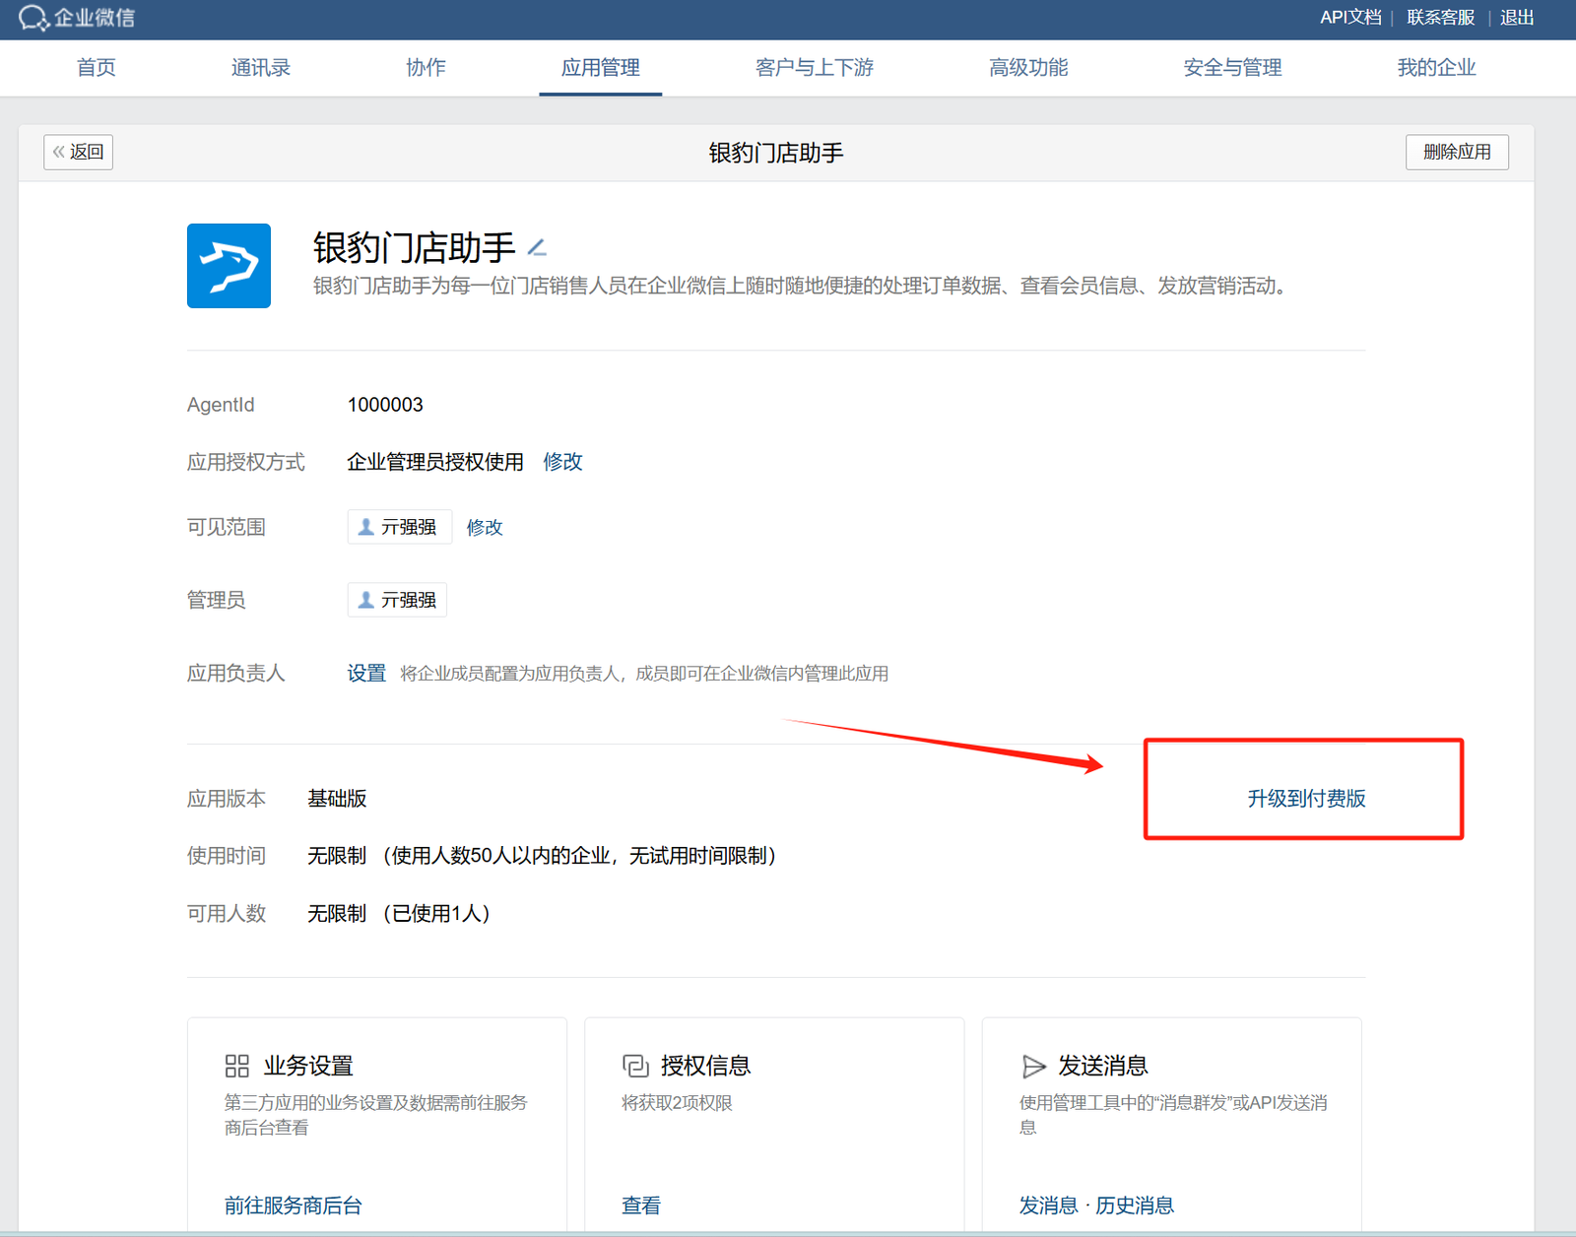
Task: Open the API文档 link
Action: point(1350,18)
